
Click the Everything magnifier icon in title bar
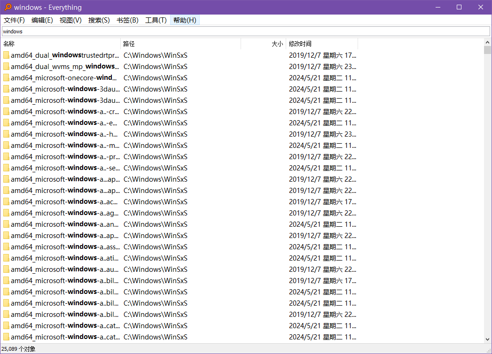(x=8, y=7)
